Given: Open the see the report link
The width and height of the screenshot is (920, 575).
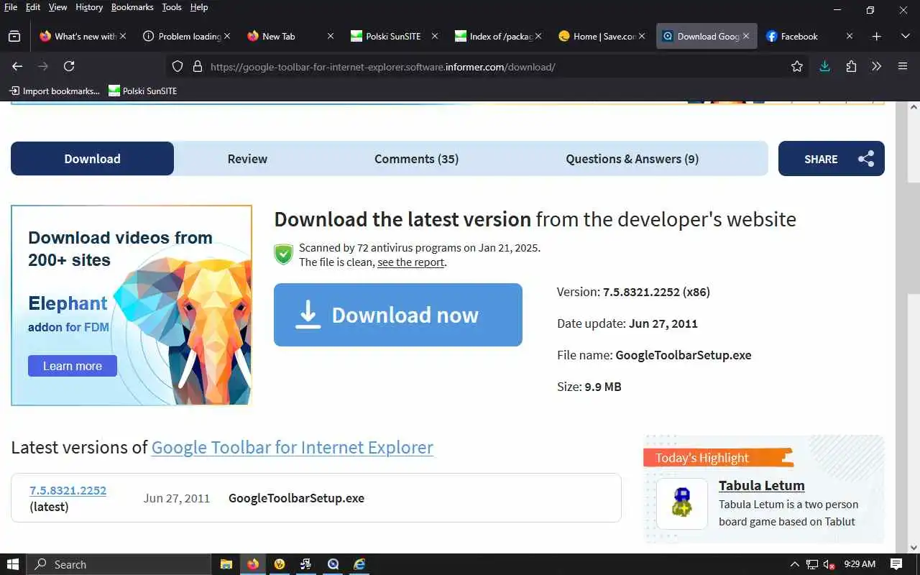Looking at the screenshot, I should (x=410, y=262).
